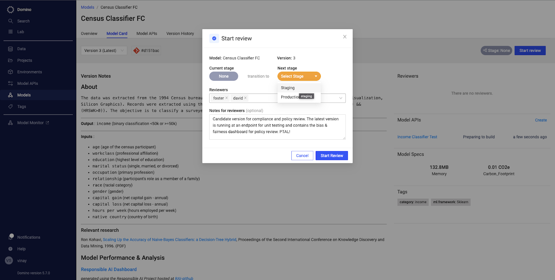This screenshot has width=555, height=280.
Task: Click inside the Reviewers input field
Action: (277, 98)
